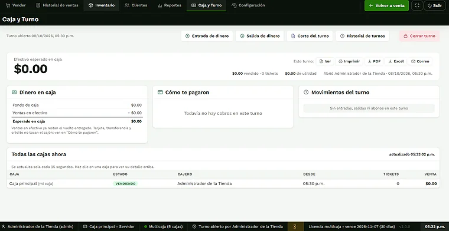Click Multicaja (5 cajas) status entry

click(x=163, y=226)
